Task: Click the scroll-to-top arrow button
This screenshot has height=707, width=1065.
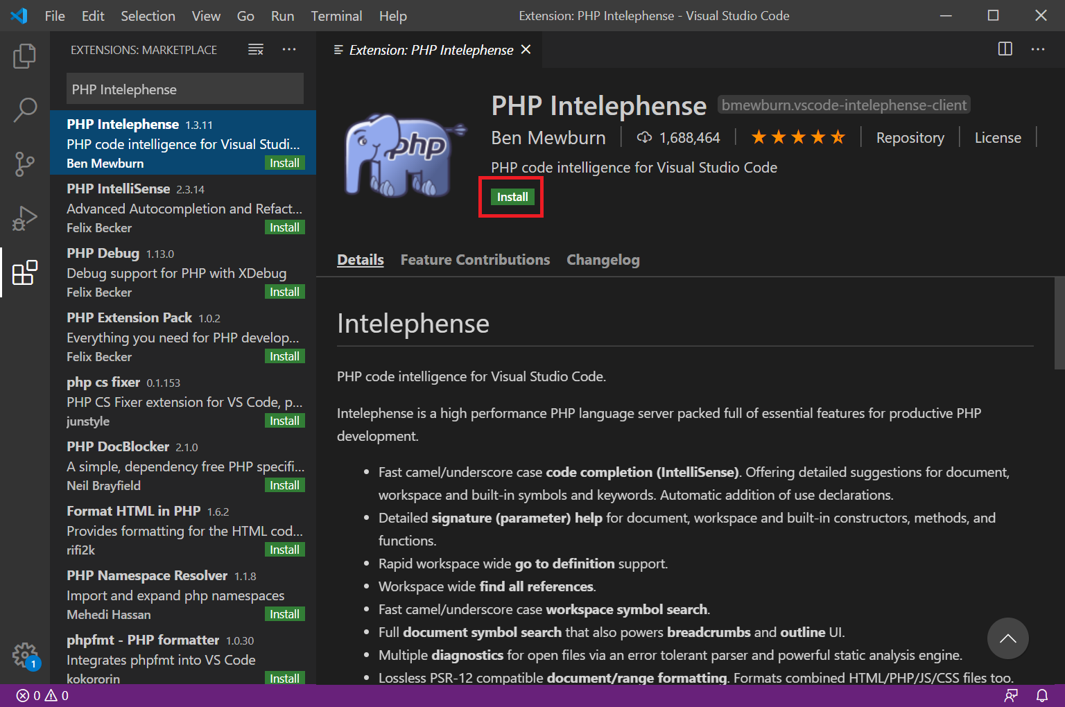Action: pyautogui.click(x=1007, y=638)
